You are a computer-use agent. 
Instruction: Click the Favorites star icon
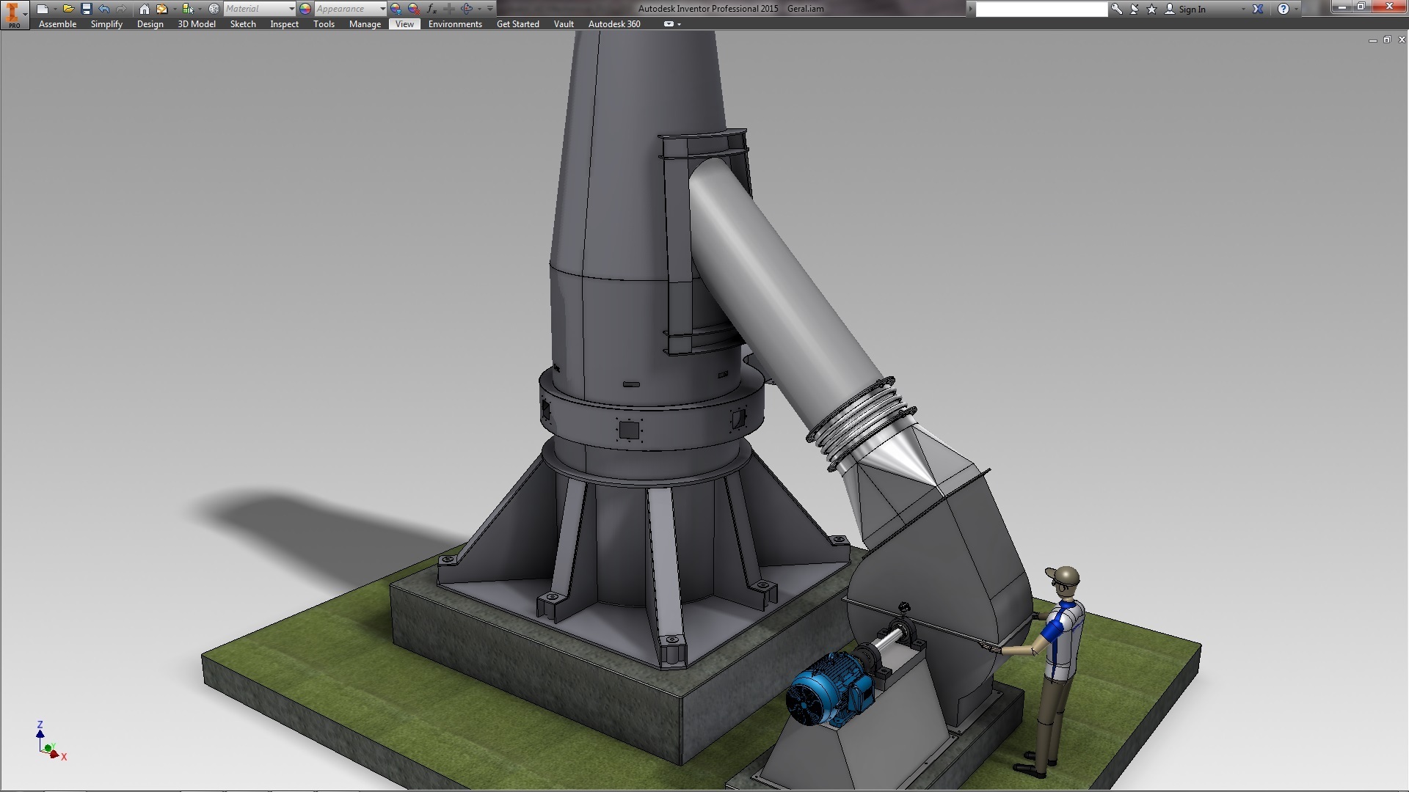1151,9
